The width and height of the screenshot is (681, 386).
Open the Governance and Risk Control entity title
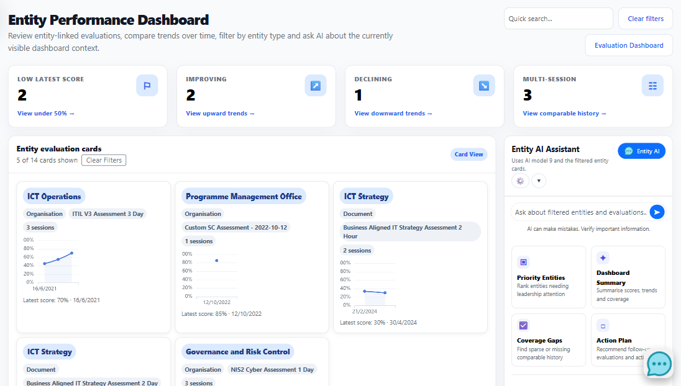(237, 352)
